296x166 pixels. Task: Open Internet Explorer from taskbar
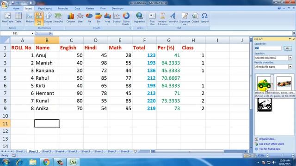point(19,162)
